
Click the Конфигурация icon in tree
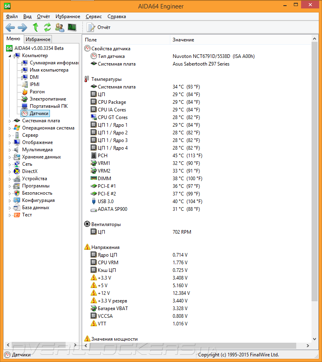(17, 200)
